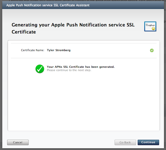Screen dimensions: 166x150
Task: Click the dialog title "Apple Push Notification service SSL Certificate Assistant"
Action: click(48, 5)
